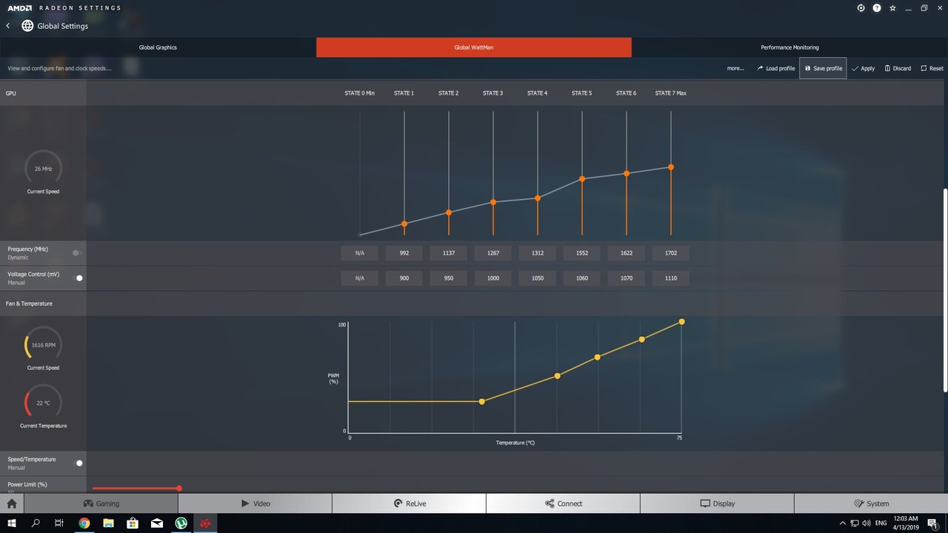
Task: Click the State 6 voltage field 1070
Action: tap(627, 278)
